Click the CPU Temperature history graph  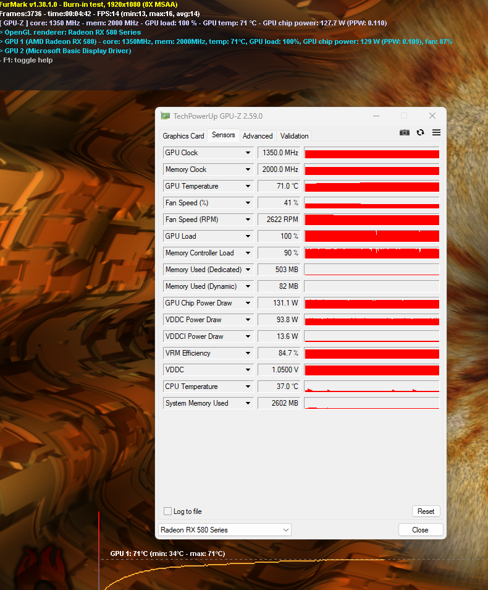coord(372,387)
